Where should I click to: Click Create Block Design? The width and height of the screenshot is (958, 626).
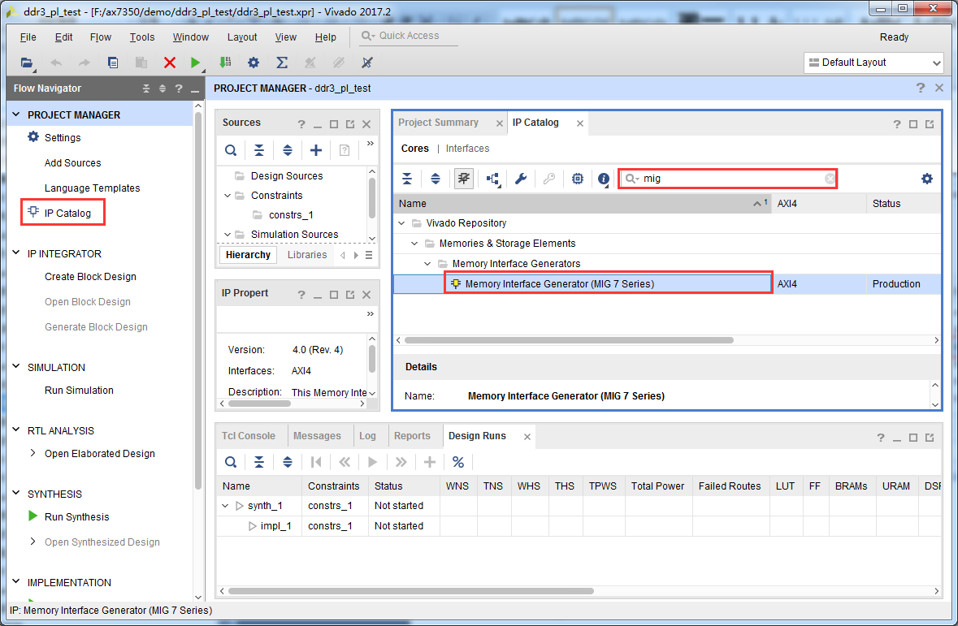[x=90, y=277]
